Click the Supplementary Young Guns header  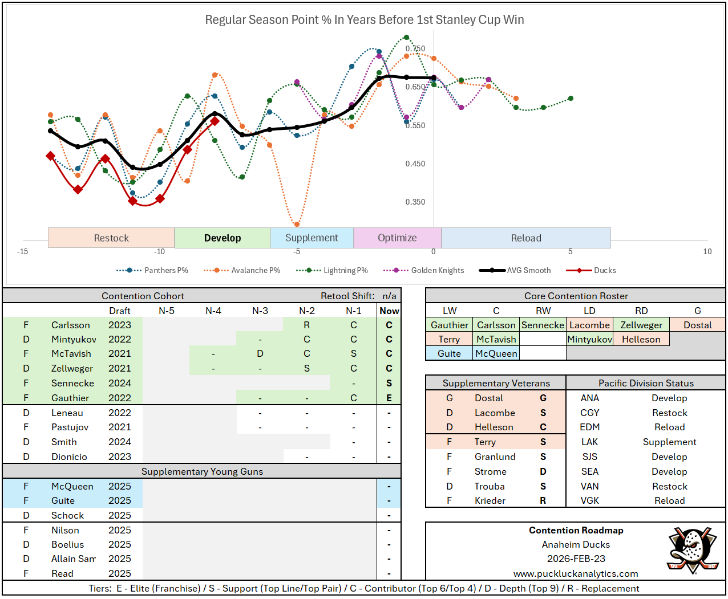pos(202,471)
